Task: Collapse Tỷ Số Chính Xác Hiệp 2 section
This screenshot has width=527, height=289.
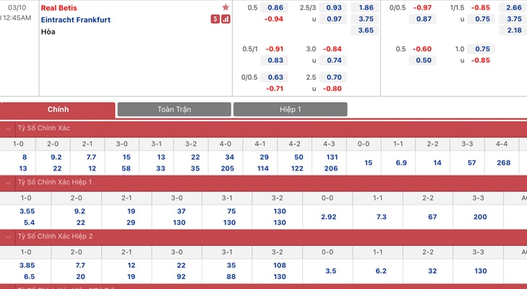Action: [x=8, y=236]
